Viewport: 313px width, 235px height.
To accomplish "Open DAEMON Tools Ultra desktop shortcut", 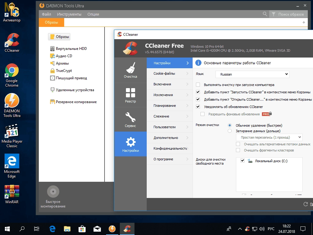I will [12, 105].
